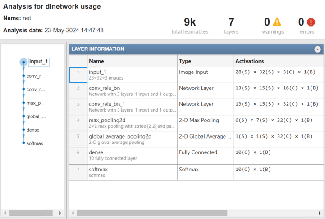325x219 pixels.
Task: Collapse the Layer Information panel arrow
Action: (317, 49)
